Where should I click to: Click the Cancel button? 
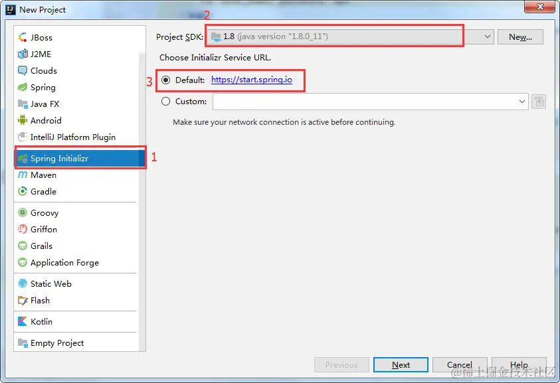tap(460, 365)
